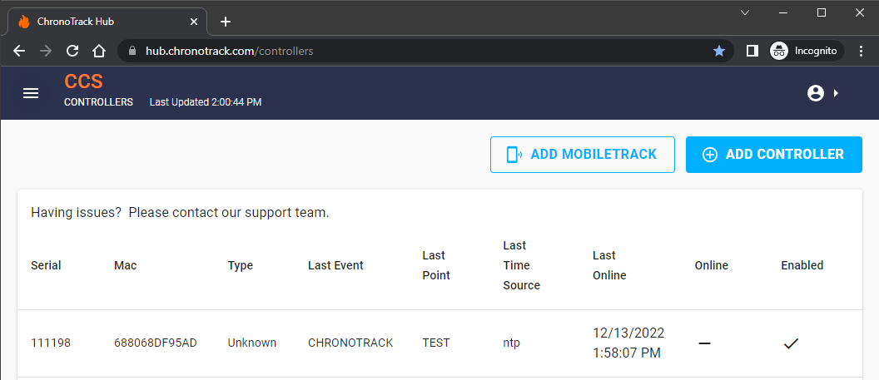The image size is (879, 380).
Task: Open the browser home page
Action: coord(99,51)
